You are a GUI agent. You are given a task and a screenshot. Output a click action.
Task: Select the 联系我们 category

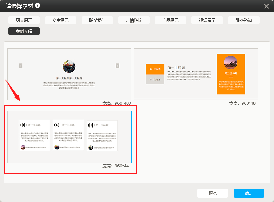coord(97,20)
